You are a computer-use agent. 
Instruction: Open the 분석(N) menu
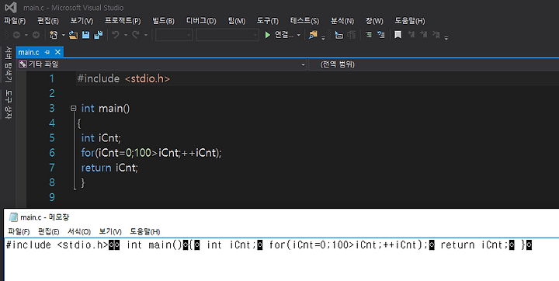(342, 21)
